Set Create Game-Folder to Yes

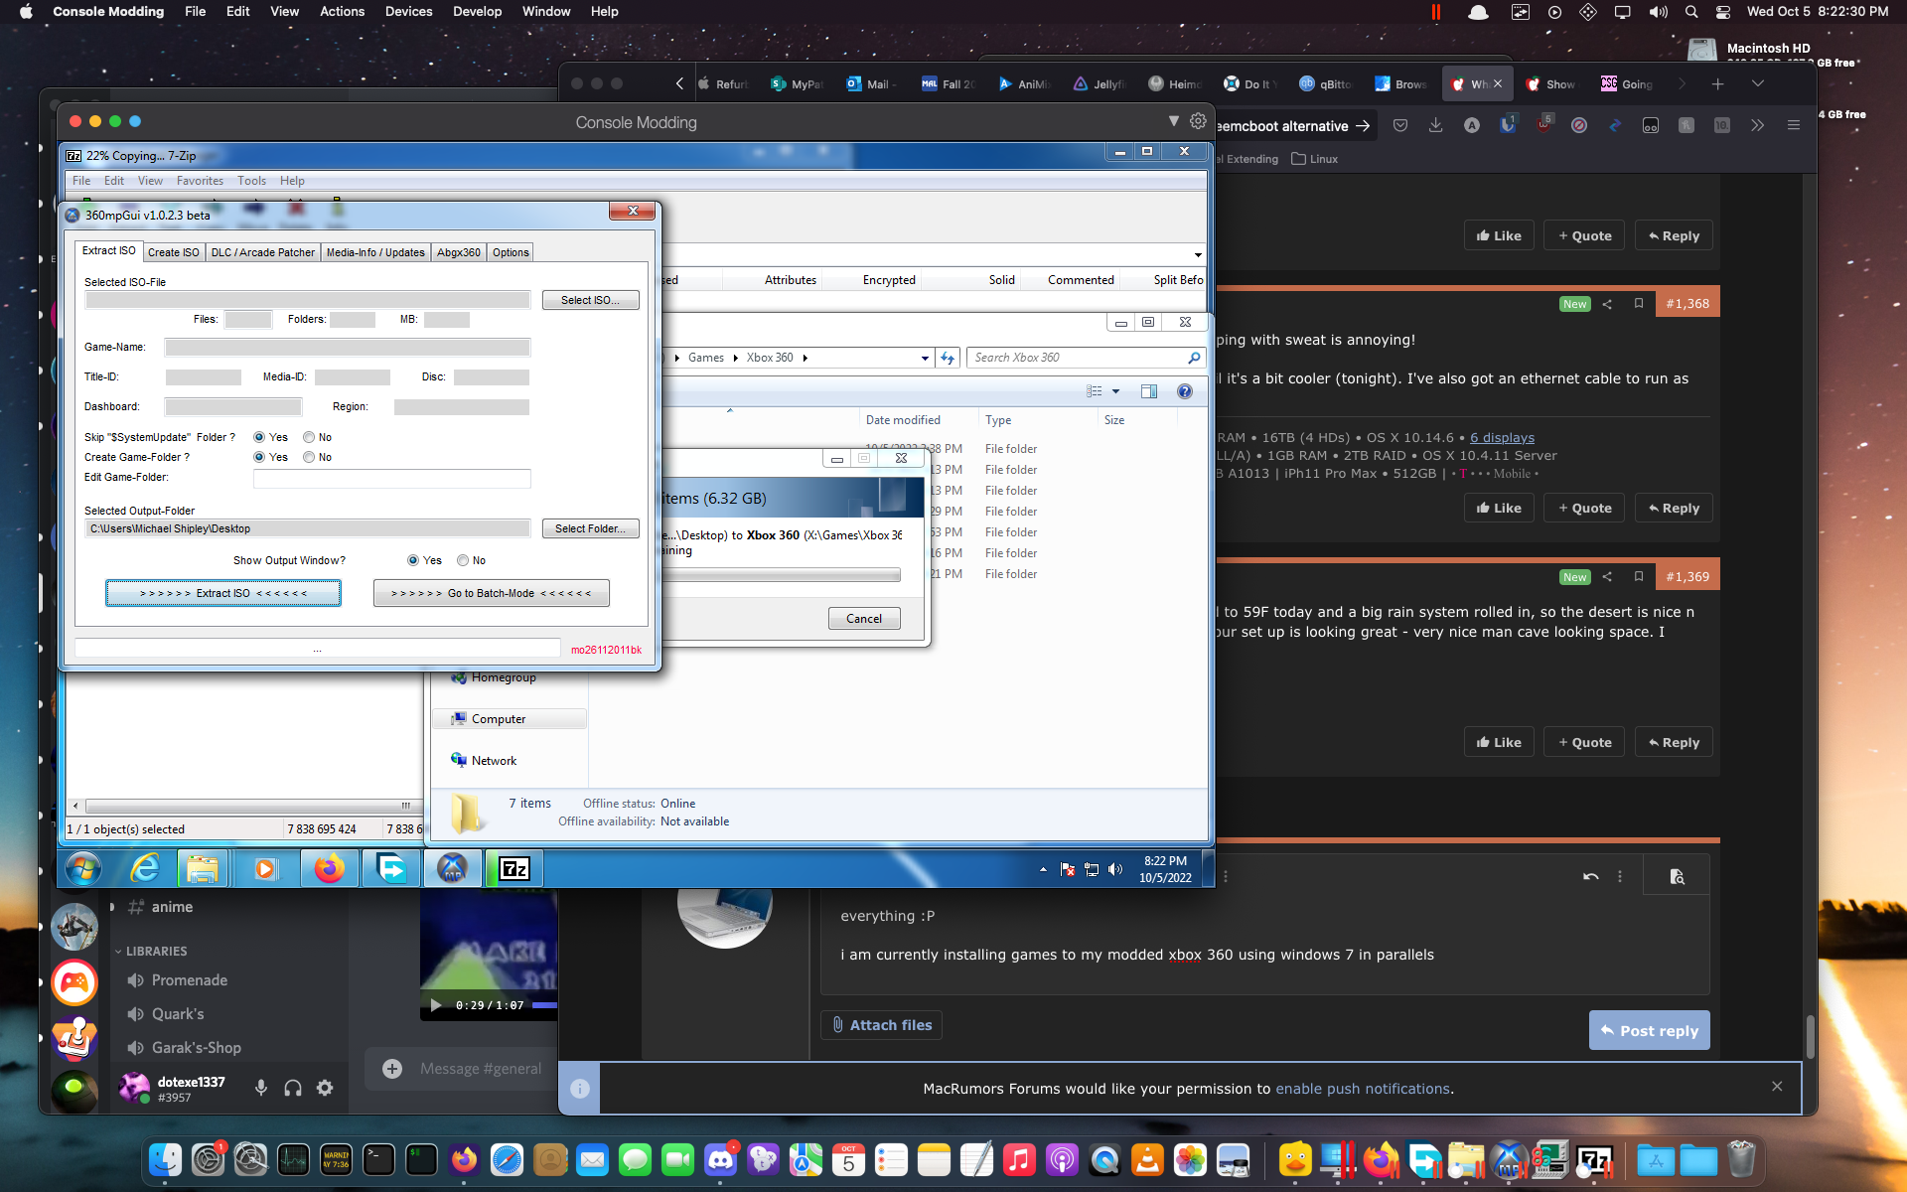(259, 457)
